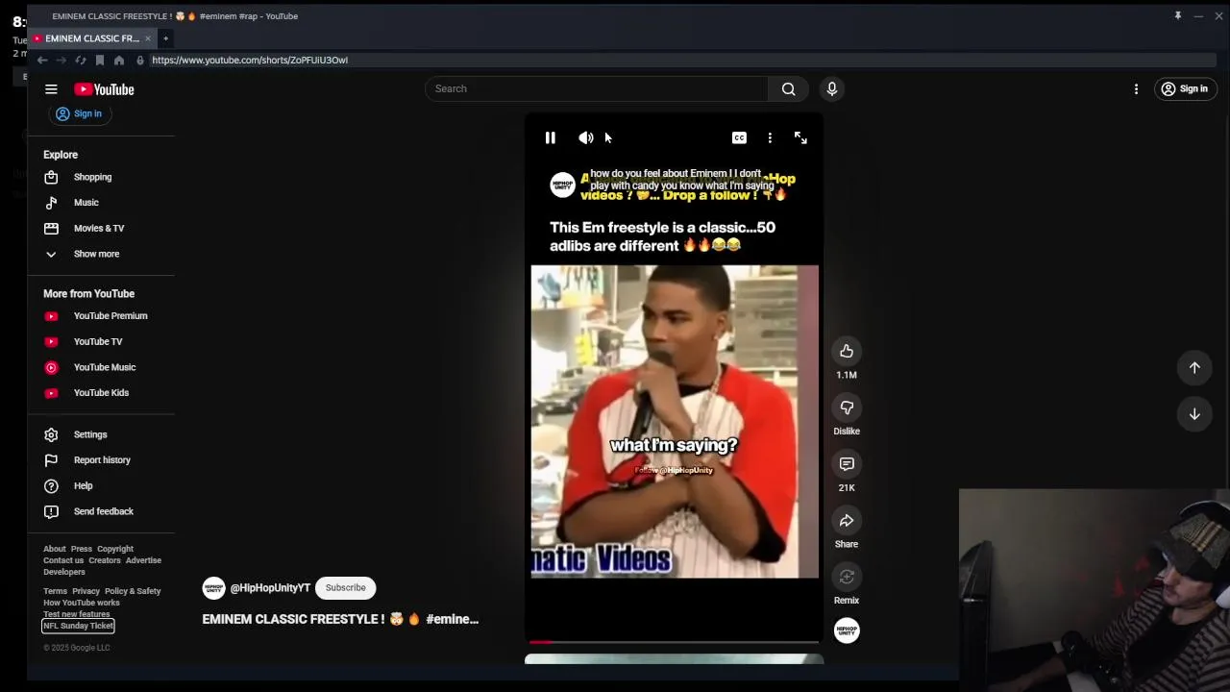The height and width of the screenshot is (692, 1230).
Task: Open the Advertise footer link
Action: (143, 560)
